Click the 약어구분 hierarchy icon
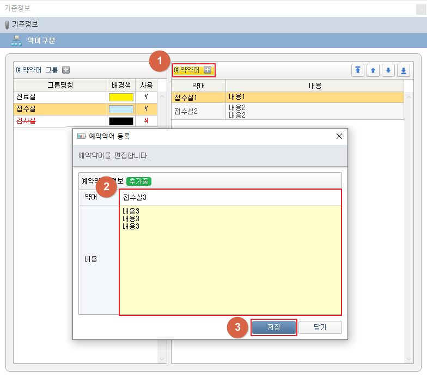The height and width of the screenshot is (377, 427). (16, 40)
